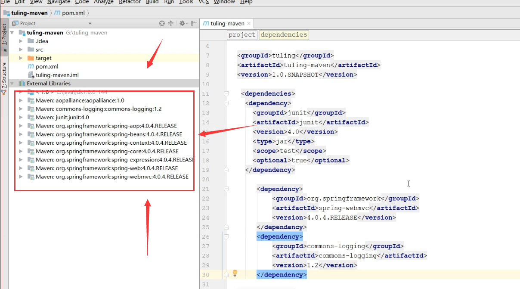
Task: Expand Maven: aopalliance:aopalliance:1.0 library
Action: pos(21,100)
